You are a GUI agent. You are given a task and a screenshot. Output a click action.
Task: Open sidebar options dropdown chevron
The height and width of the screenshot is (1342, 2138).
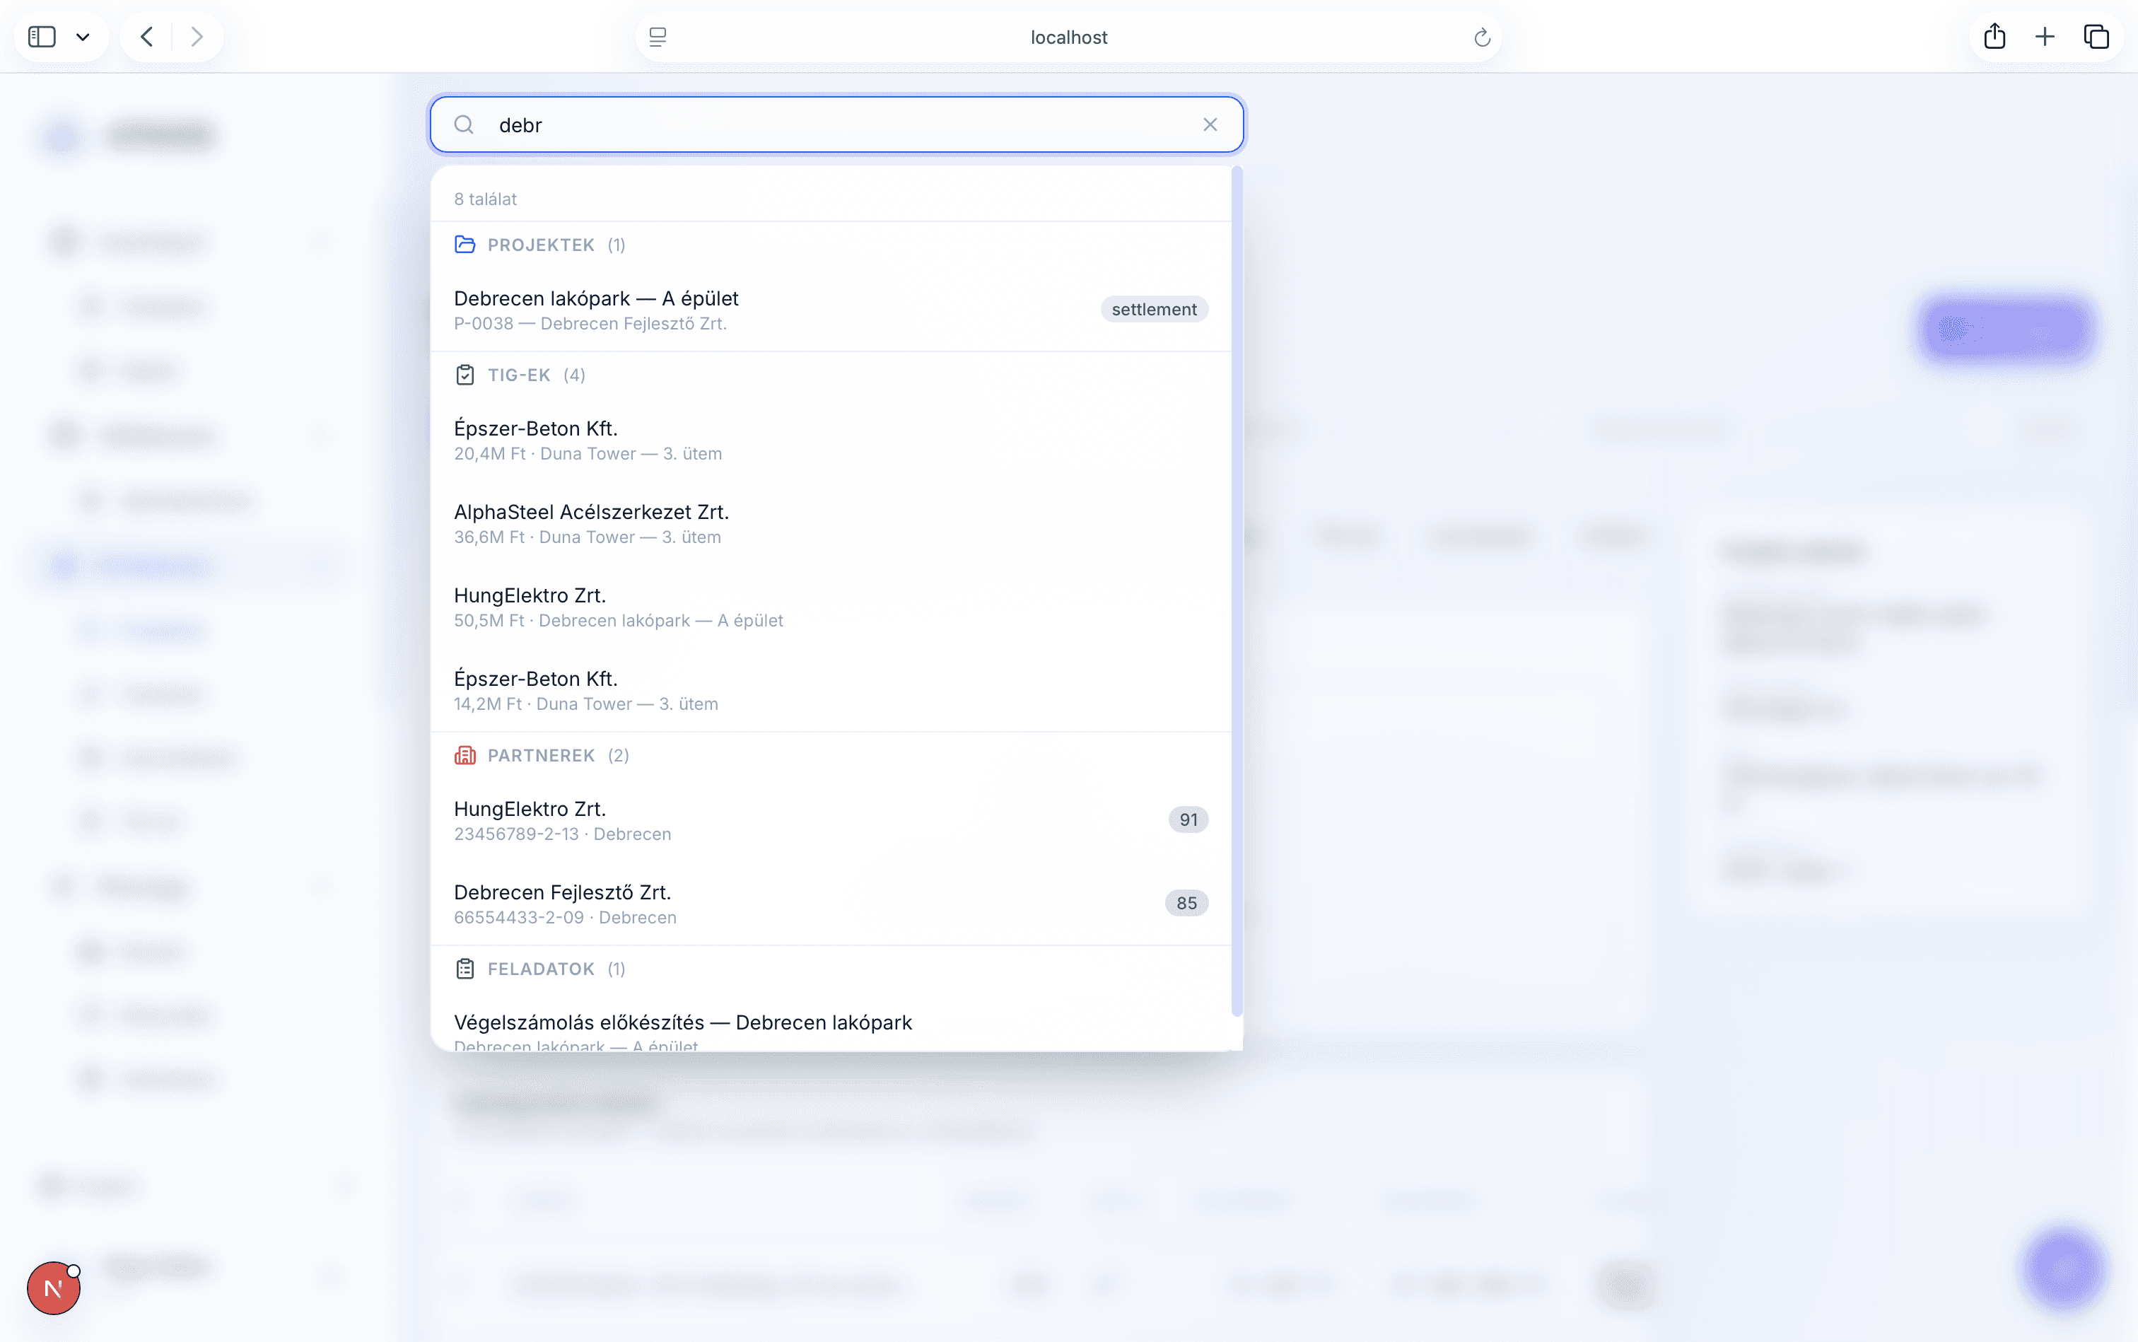click(83, 36)
